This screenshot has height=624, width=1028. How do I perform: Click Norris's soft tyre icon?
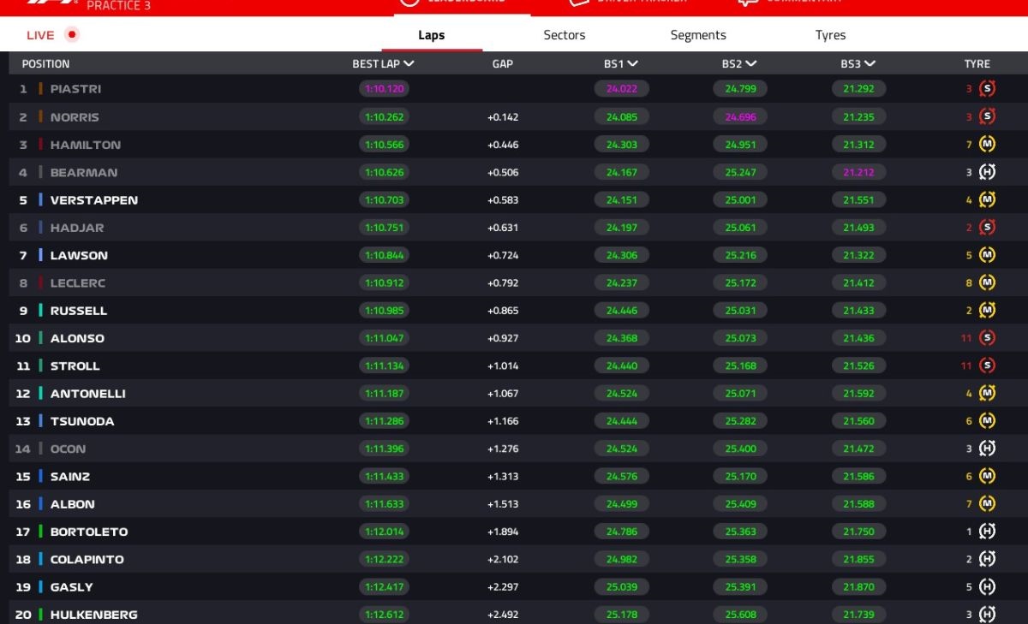coord(987,117)
